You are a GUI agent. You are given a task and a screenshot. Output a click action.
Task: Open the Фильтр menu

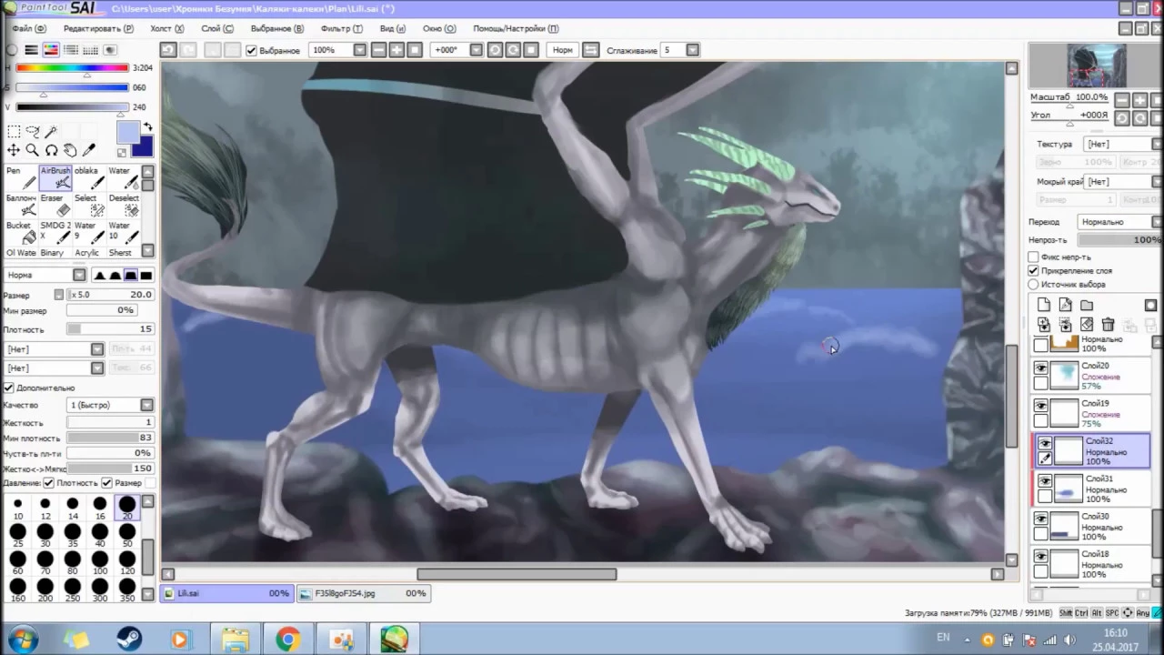342,28
